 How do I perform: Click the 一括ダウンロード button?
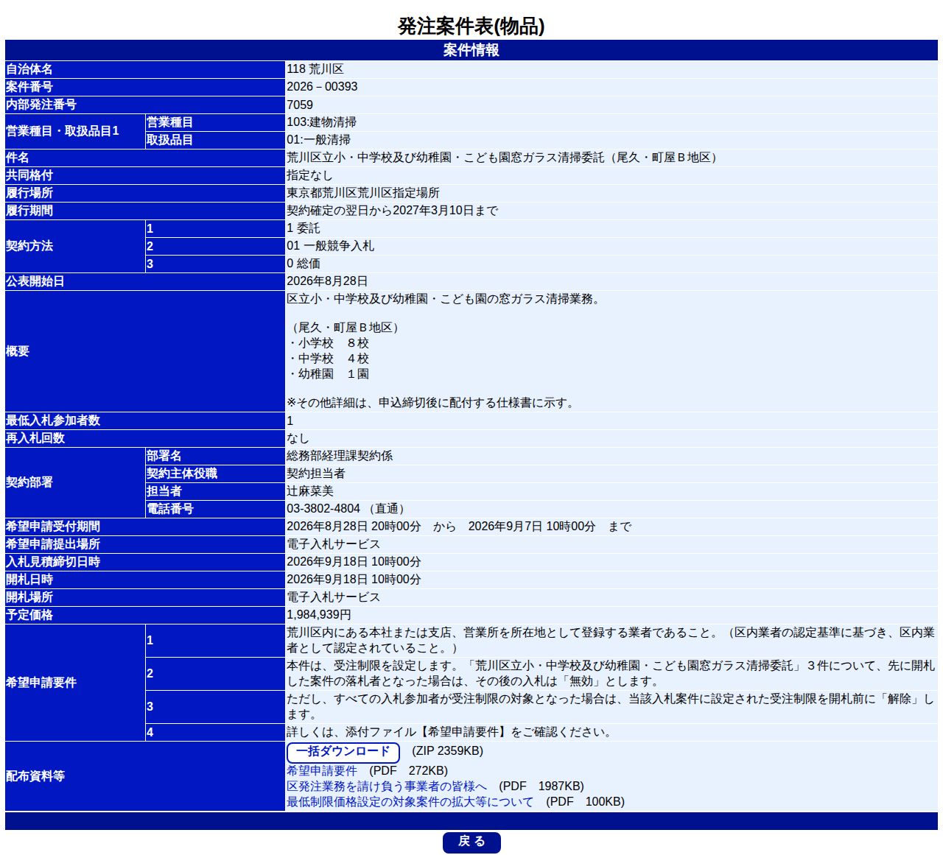click(x=343, y=752)
